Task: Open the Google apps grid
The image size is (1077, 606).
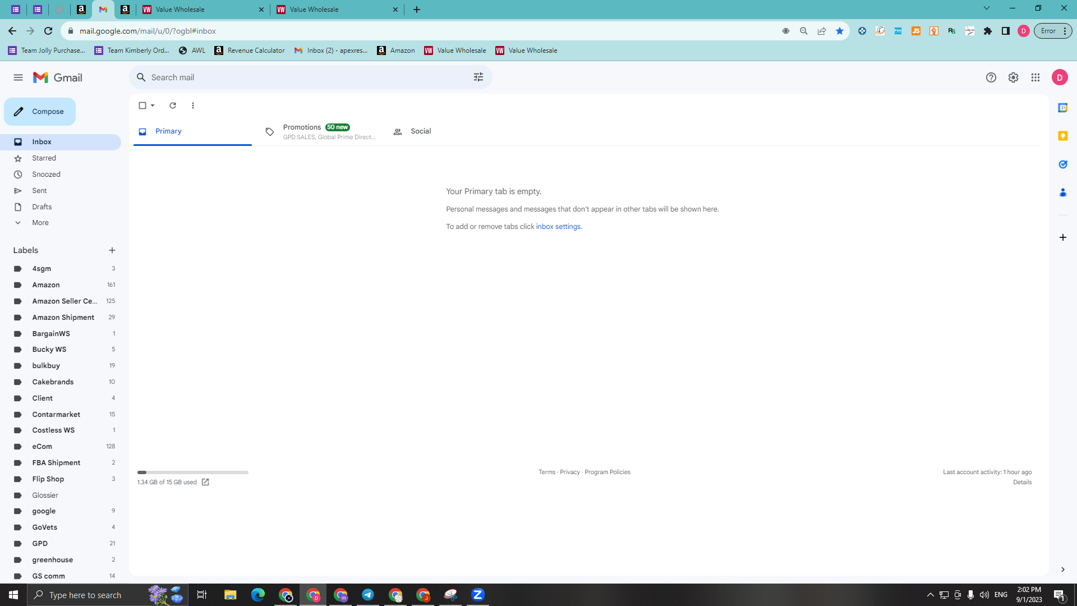Action: click(x=1035, y=77)
